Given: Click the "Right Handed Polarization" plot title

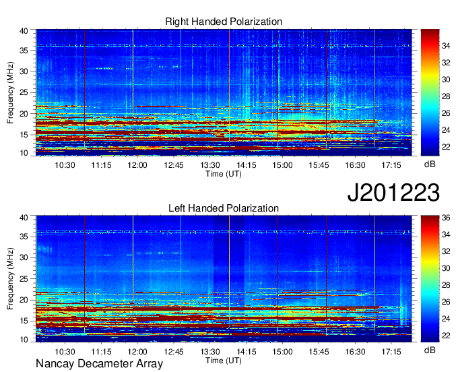Looking at the screenshot, I should pos(224,22).
